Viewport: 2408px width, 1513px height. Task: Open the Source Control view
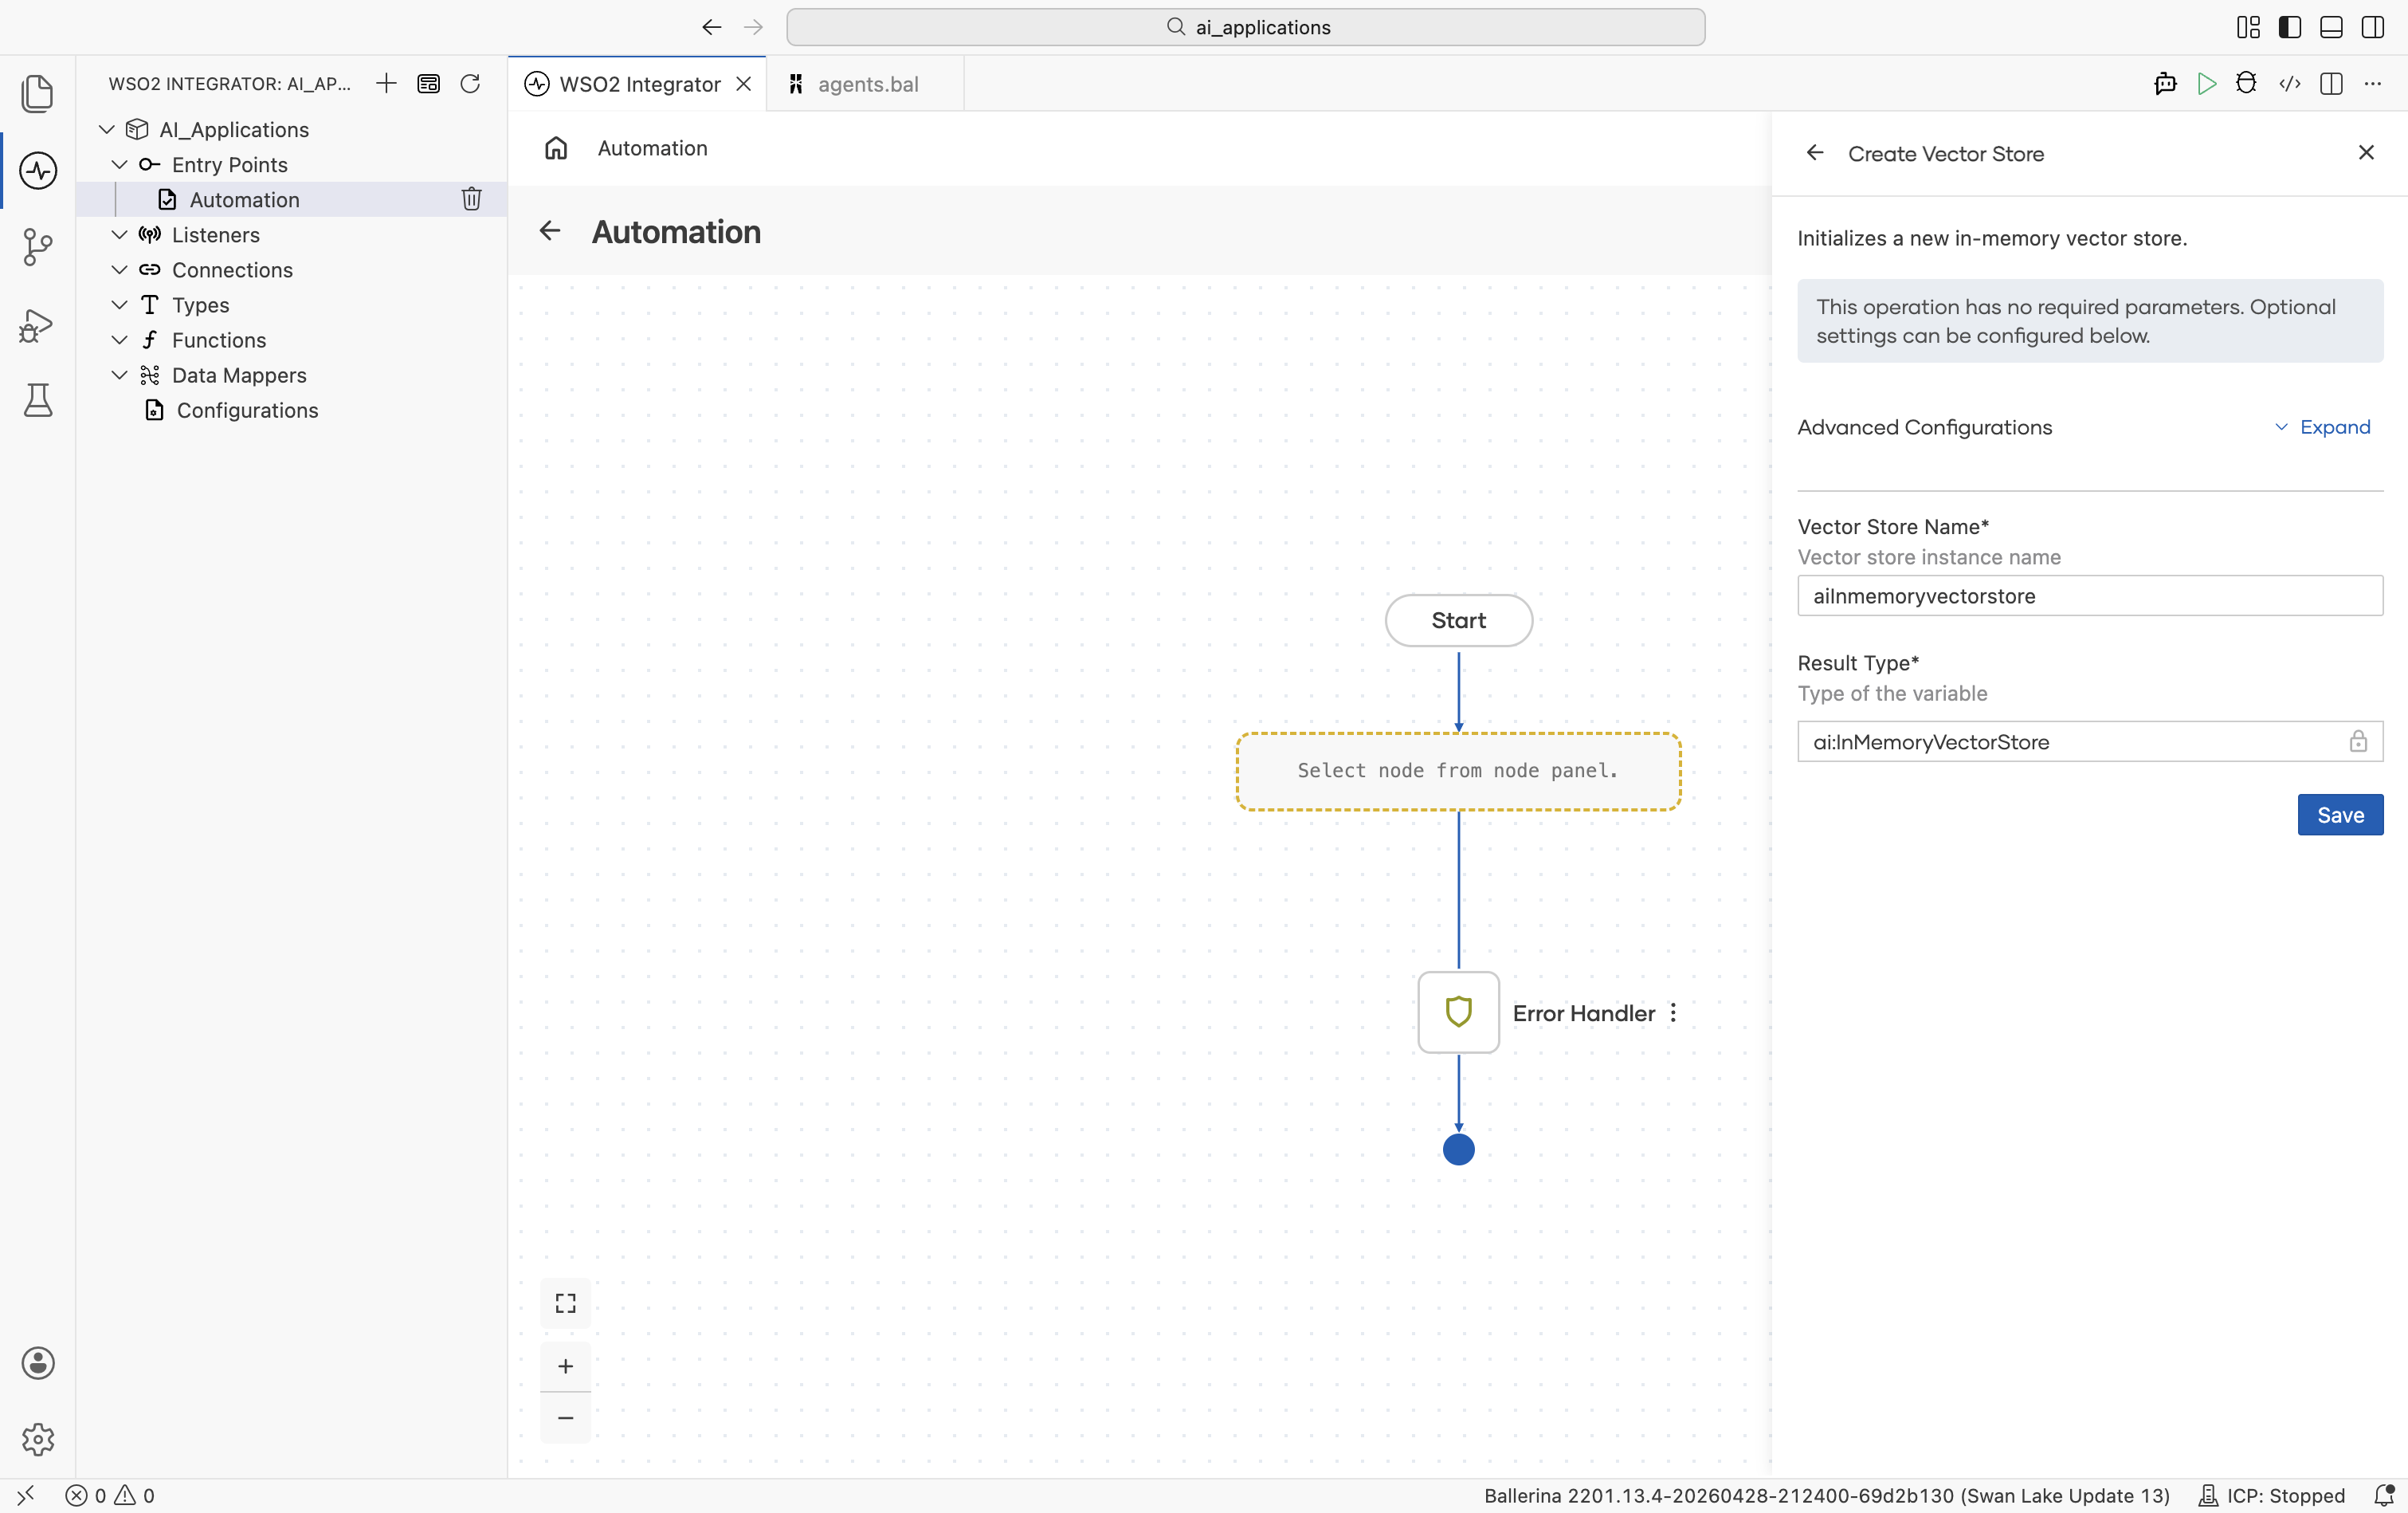[x=37, y=246]
